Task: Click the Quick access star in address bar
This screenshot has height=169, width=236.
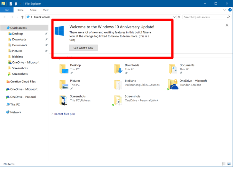Action: 28,17
